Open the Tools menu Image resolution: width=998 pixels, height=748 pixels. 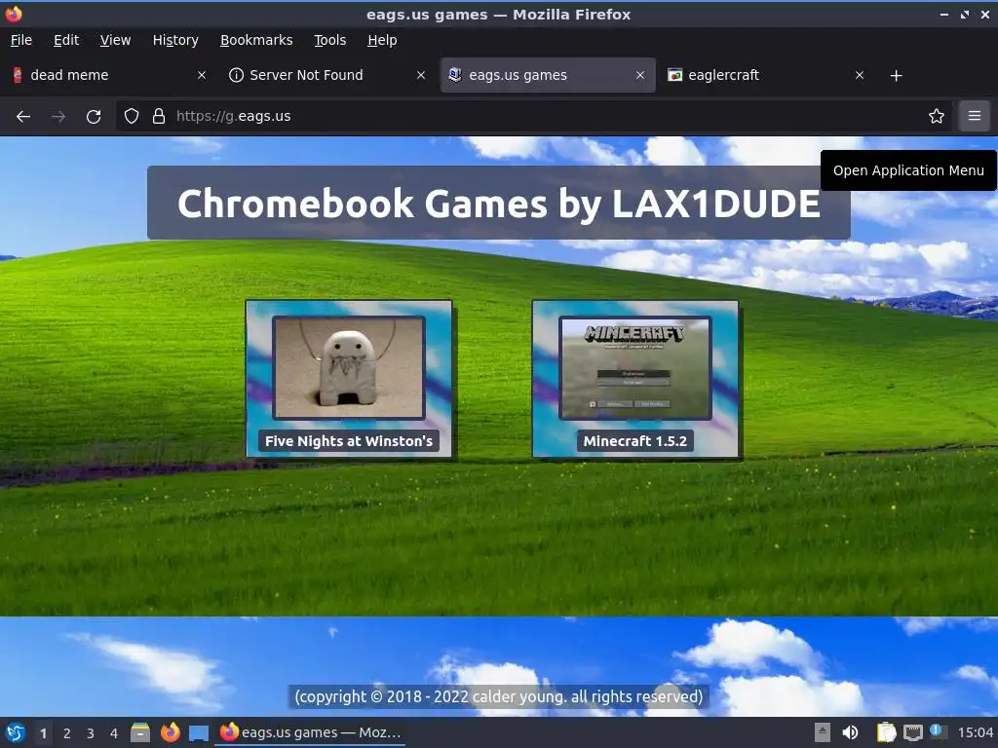(329, 40)
